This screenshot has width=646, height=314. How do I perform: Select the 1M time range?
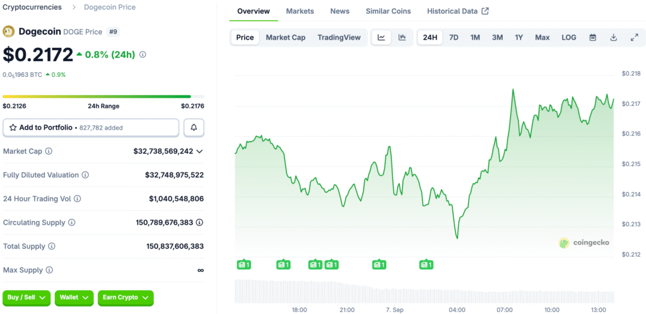tap(475, 37)
